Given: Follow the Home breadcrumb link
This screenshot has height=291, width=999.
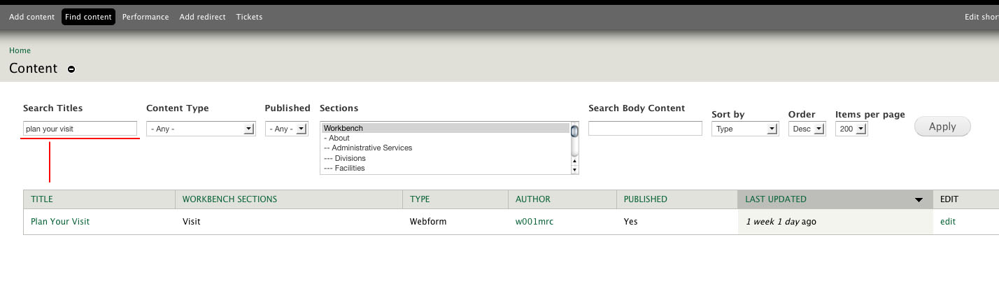Looking at the screenshot, I should (20, 50).
